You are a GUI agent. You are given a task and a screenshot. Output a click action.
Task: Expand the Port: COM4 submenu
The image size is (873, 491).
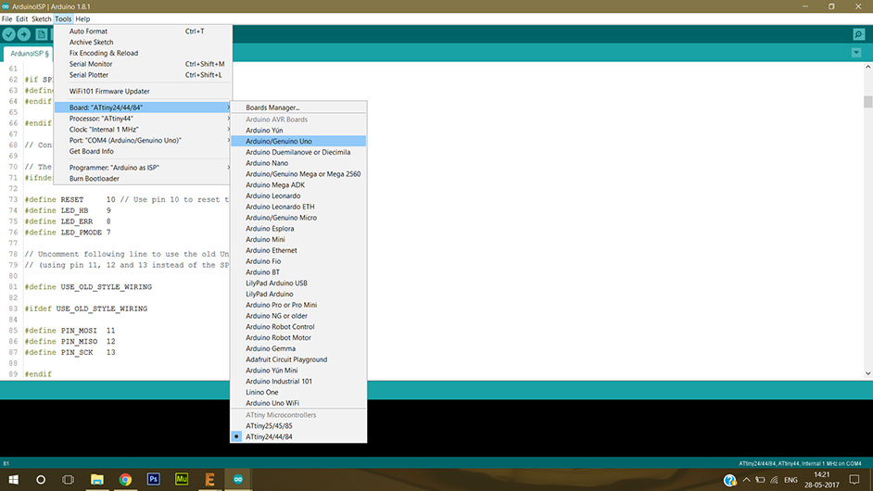(143, 140)
